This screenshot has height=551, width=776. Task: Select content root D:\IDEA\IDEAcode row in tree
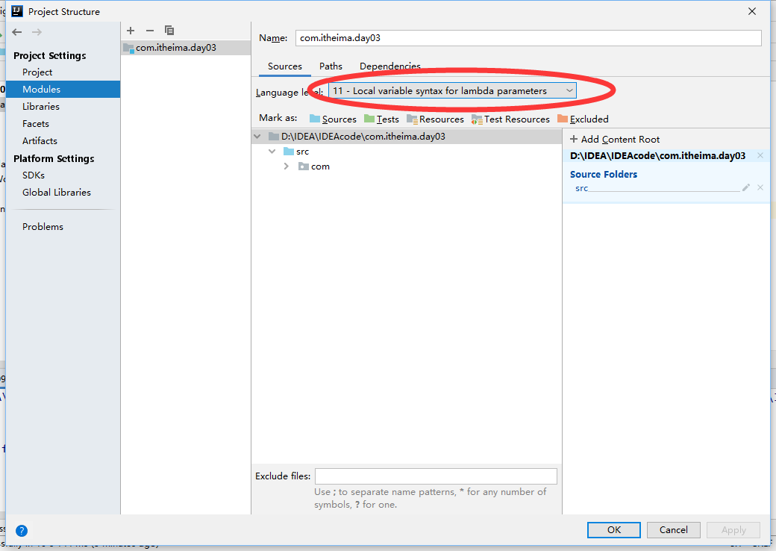[407, 136]
